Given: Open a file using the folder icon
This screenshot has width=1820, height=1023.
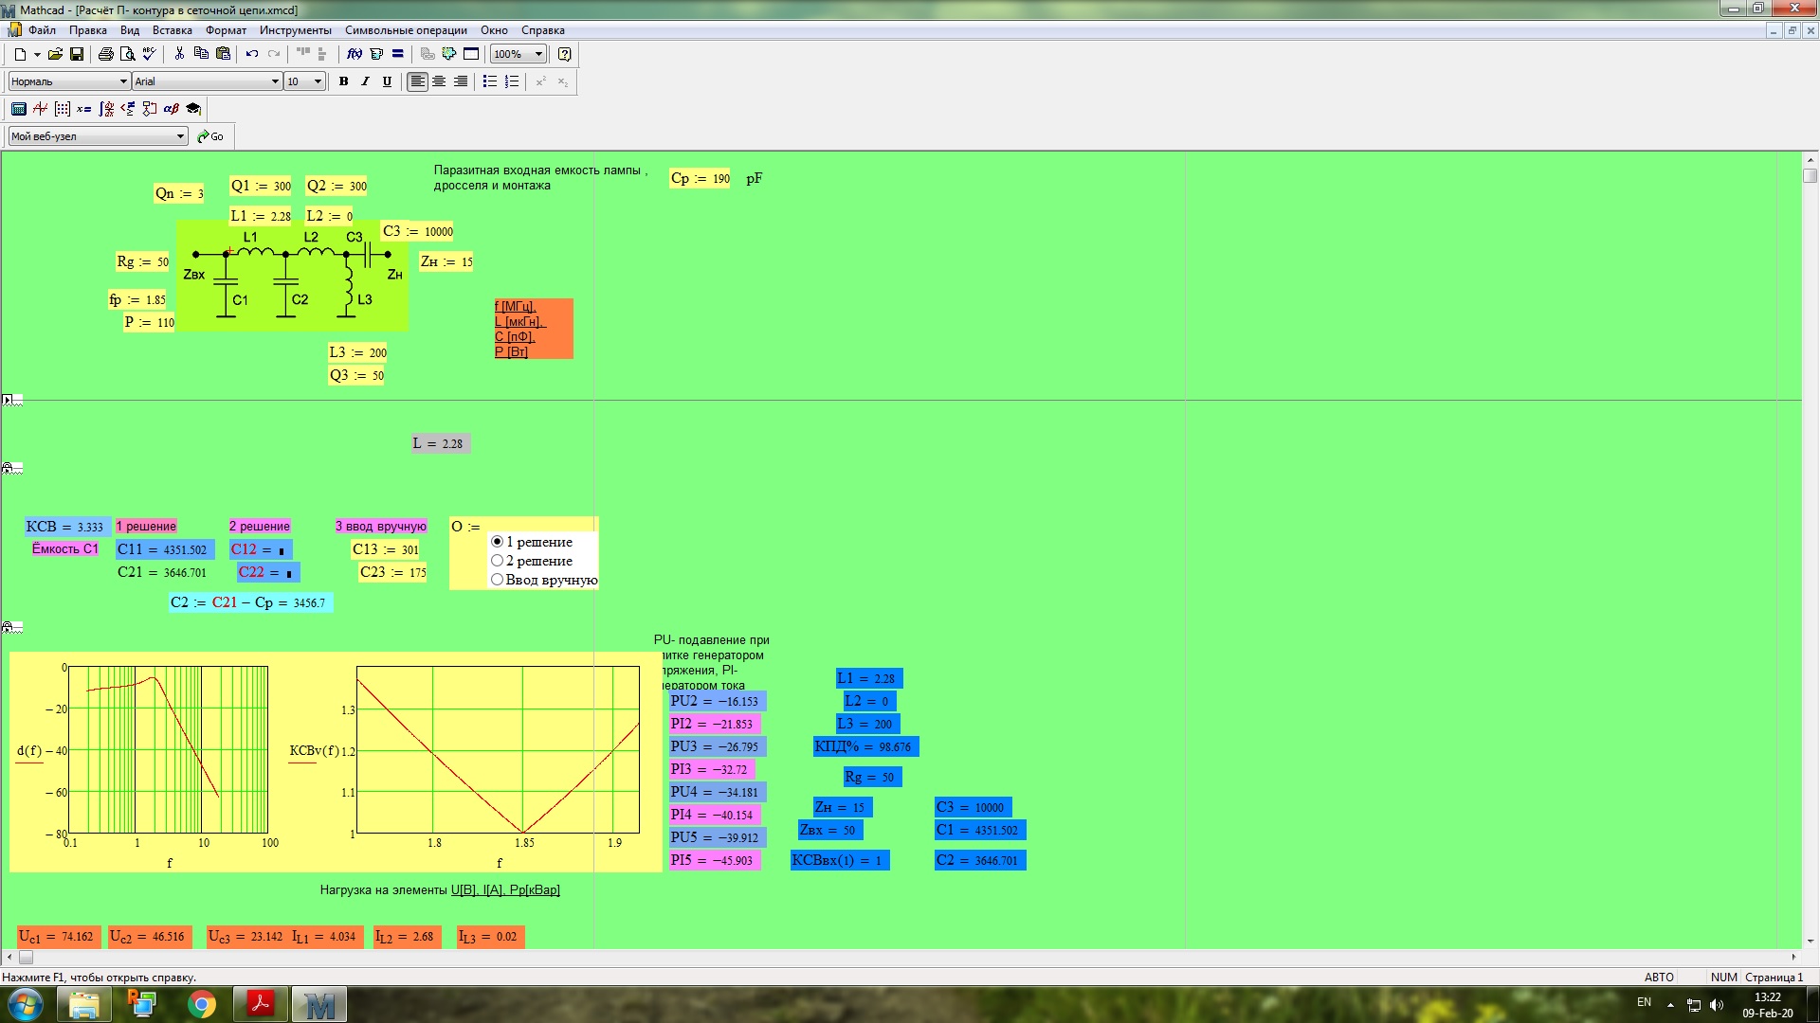Looking at the screenshot, I should click(55, 54).
